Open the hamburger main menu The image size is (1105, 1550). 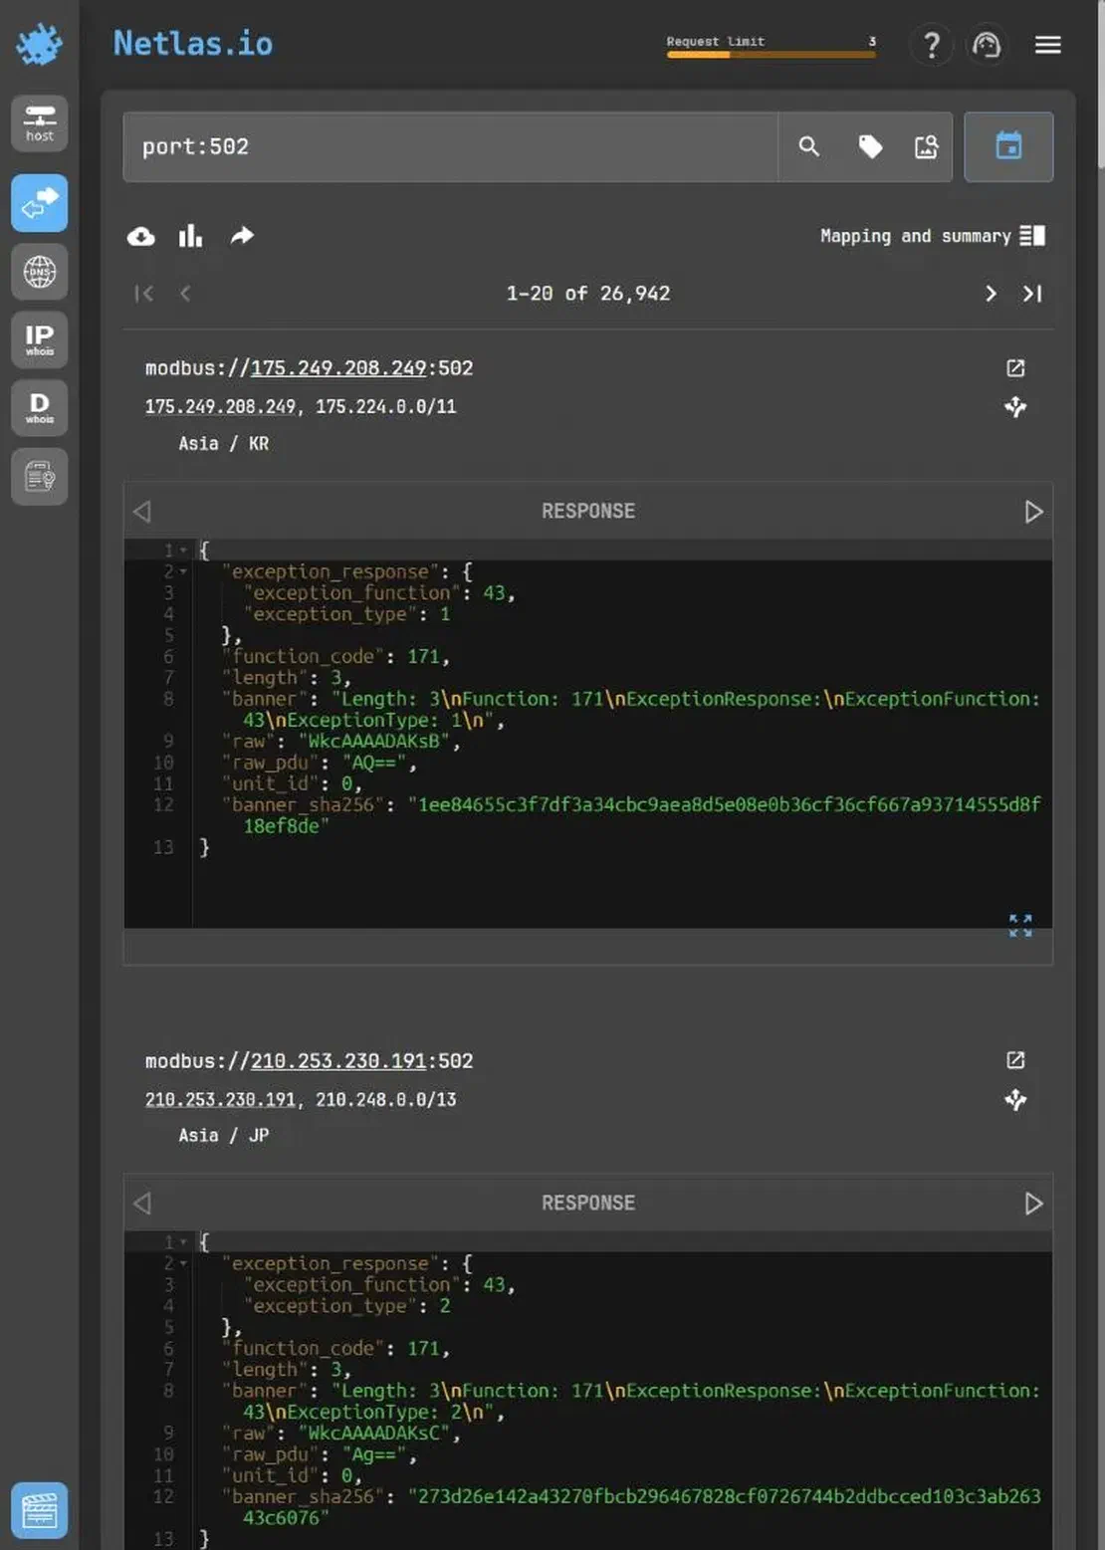click(1047, 45)
